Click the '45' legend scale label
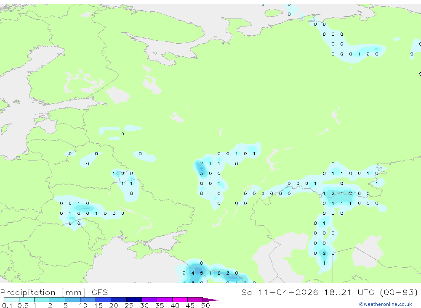Image resolution: width=421 pixels, height=308 pixels. pyautogui.click(x=190, y=305)
